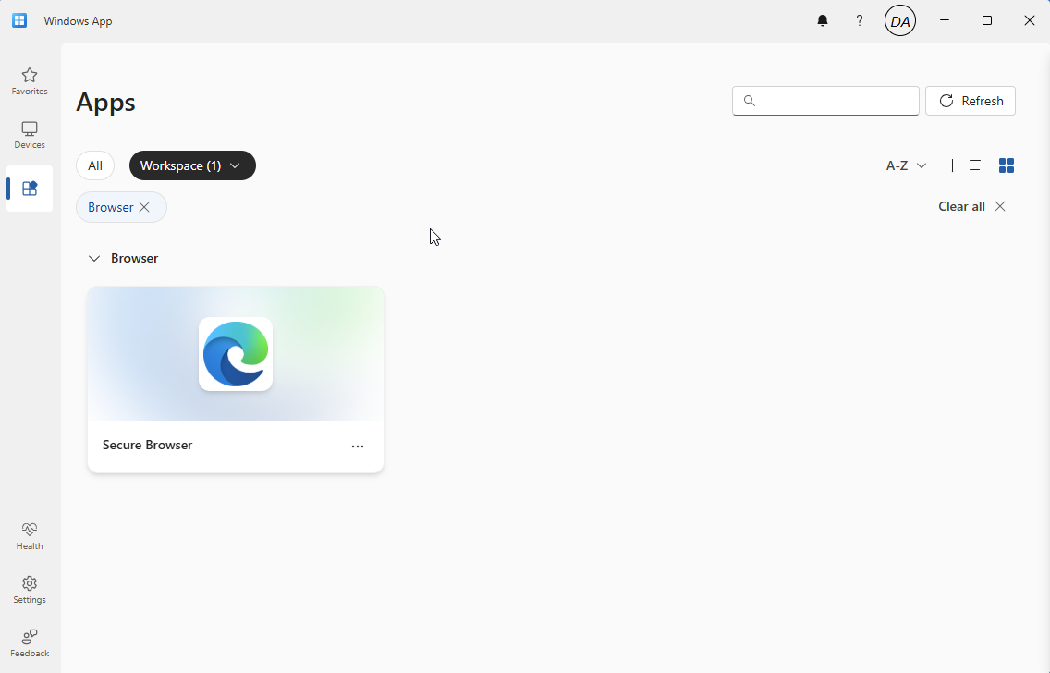Open the DA account profile menu
The height and width of the screenshot is (673, 1050).
[899, 21]
